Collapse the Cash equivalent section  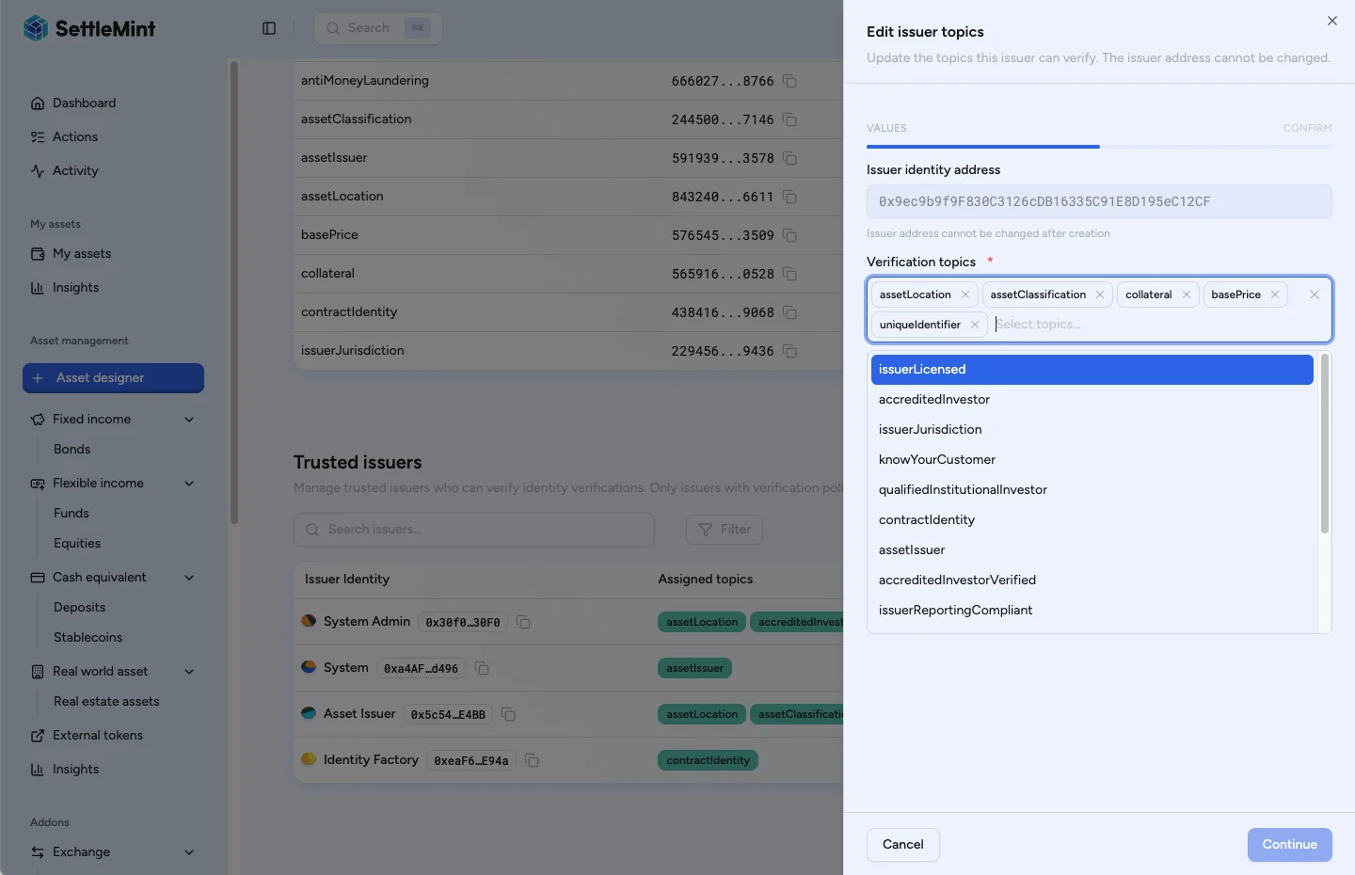[x=189, y=577]
